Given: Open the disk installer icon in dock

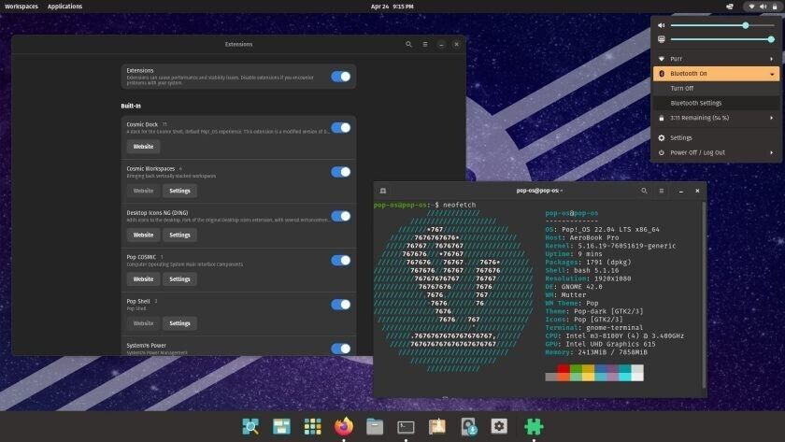Looking at the screenshot, I should point(468,426).
